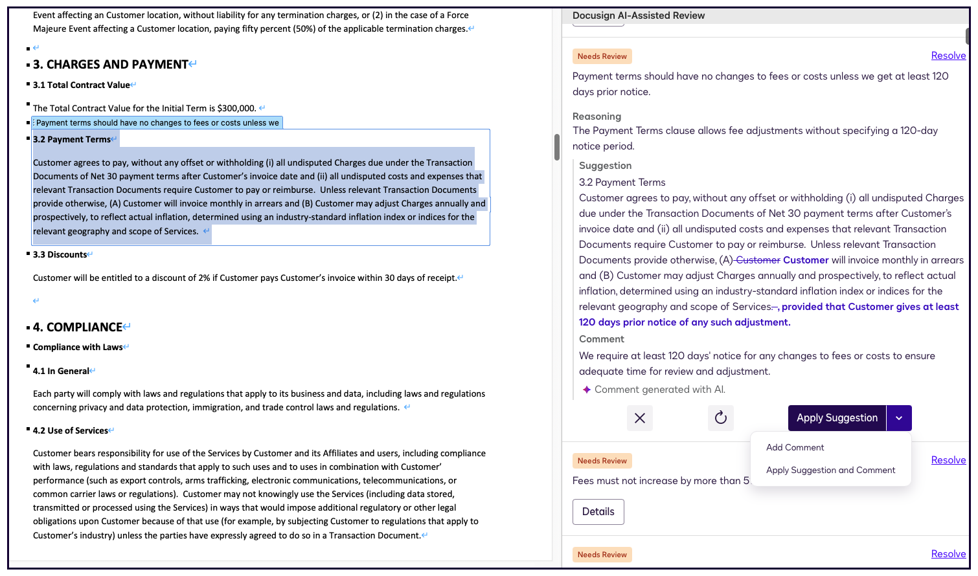
Task: Click the '3. CHARGES AND PAYMENT' heading
Action: (111, 65)
